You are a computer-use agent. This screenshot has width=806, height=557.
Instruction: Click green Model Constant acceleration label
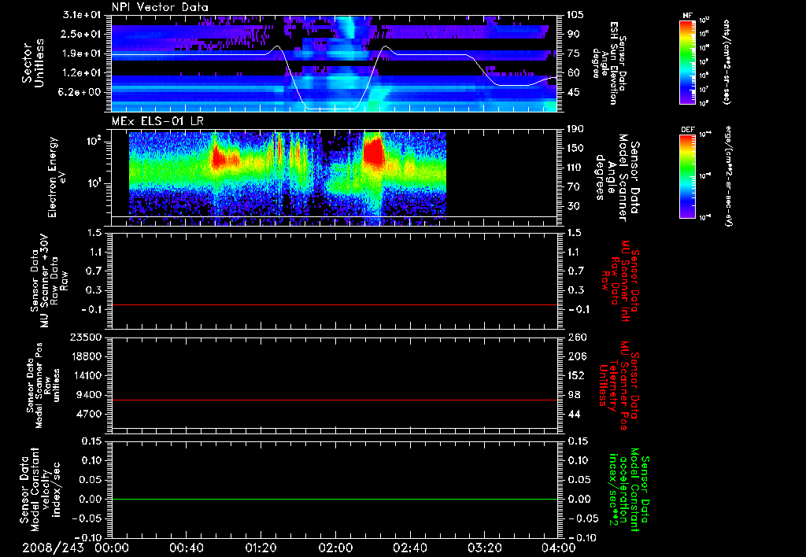[x=629, y=491]
